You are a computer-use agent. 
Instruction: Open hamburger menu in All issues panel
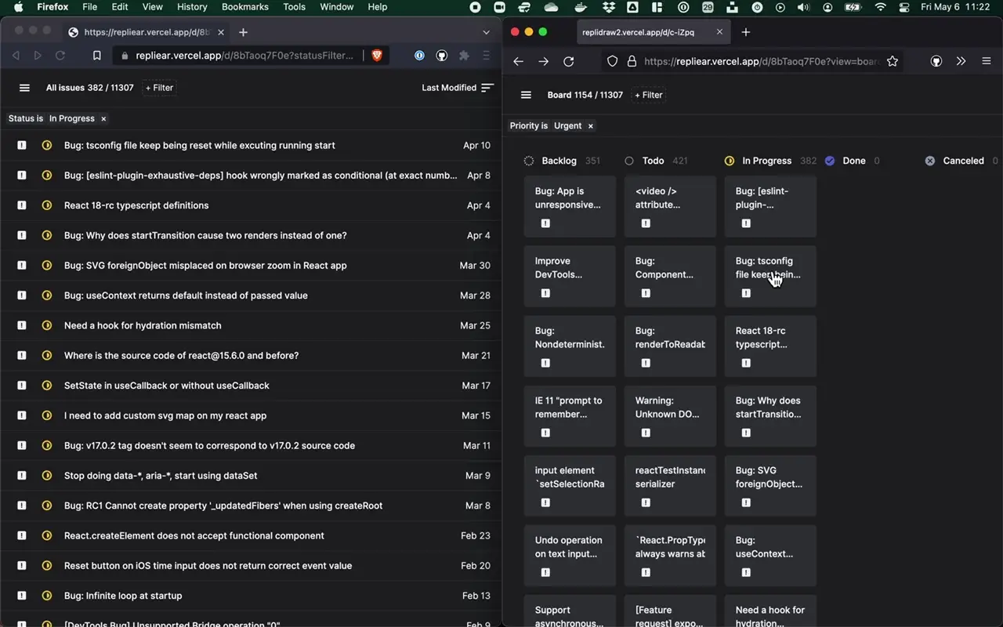[24, 88]
